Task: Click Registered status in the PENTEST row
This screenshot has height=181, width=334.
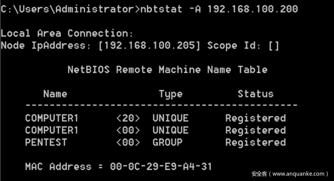Action: click(255, 143)
